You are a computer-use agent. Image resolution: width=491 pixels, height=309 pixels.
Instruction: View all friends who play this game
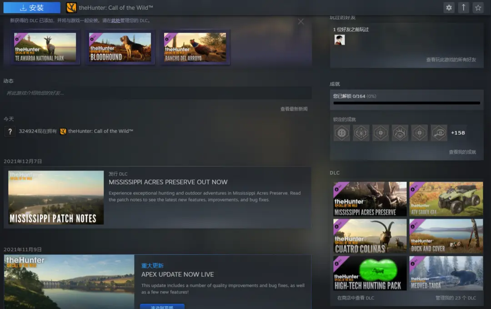[451, 60]
